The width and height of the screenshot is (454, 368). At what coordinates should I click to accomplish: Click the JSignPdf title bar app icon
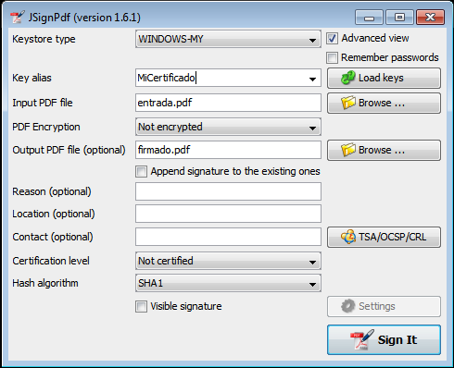(x=17, y=18)
